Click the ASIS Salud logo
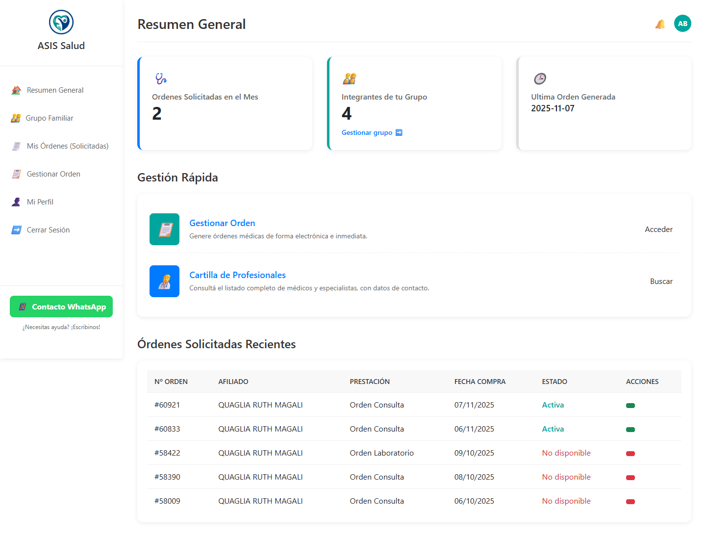706x537 pixels. tap(61, 22)
